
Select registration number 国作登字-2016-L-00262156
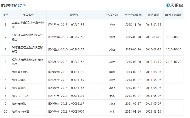[x=66, y=25]
